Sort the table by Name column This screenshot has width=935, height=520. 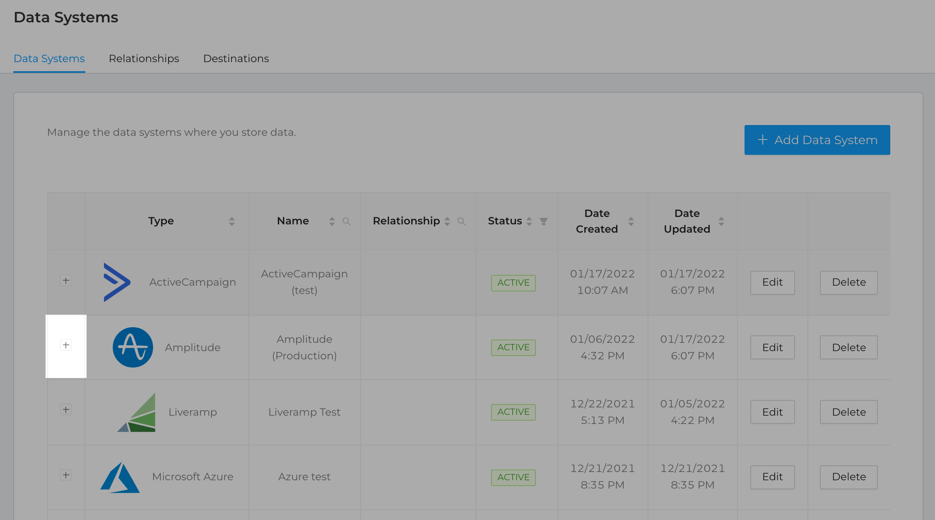click(x=332, y=221)
